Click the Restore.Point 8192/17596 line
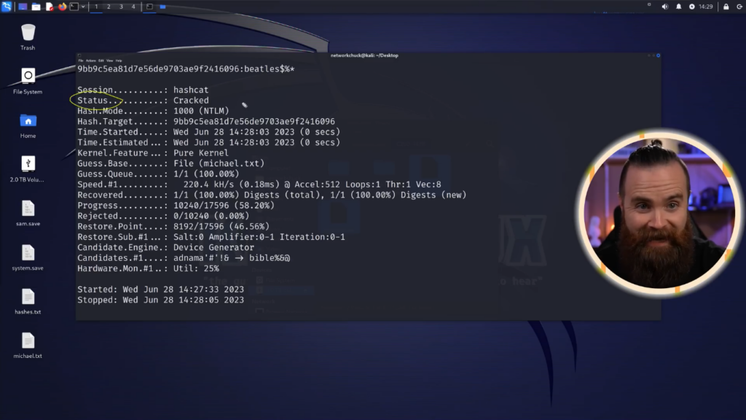Screen dimensions: 746x420 (x=173, y=226)
